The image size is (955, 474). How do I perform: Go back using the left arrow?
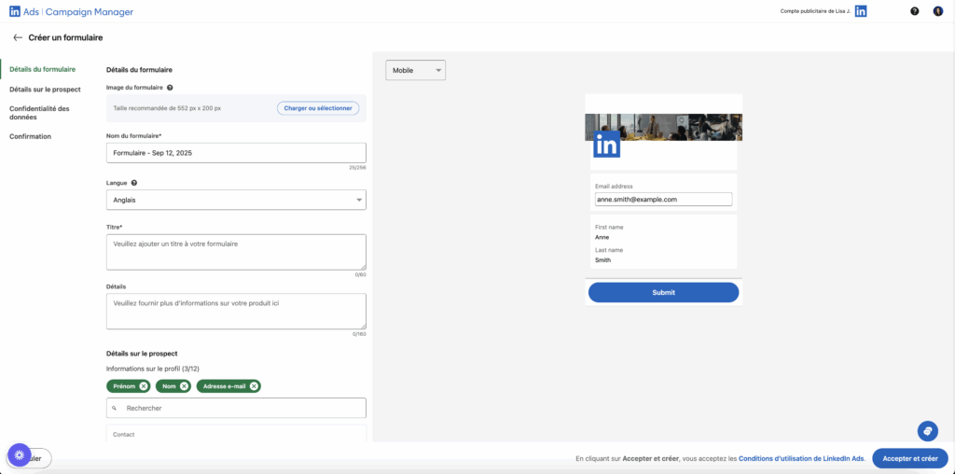point(18,37)
